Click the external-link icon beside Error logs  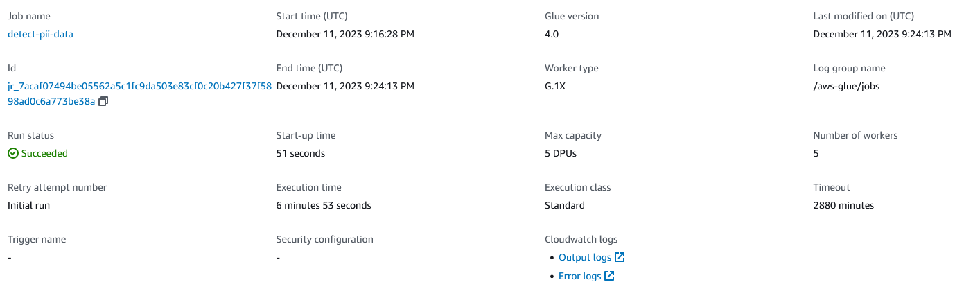609,276
